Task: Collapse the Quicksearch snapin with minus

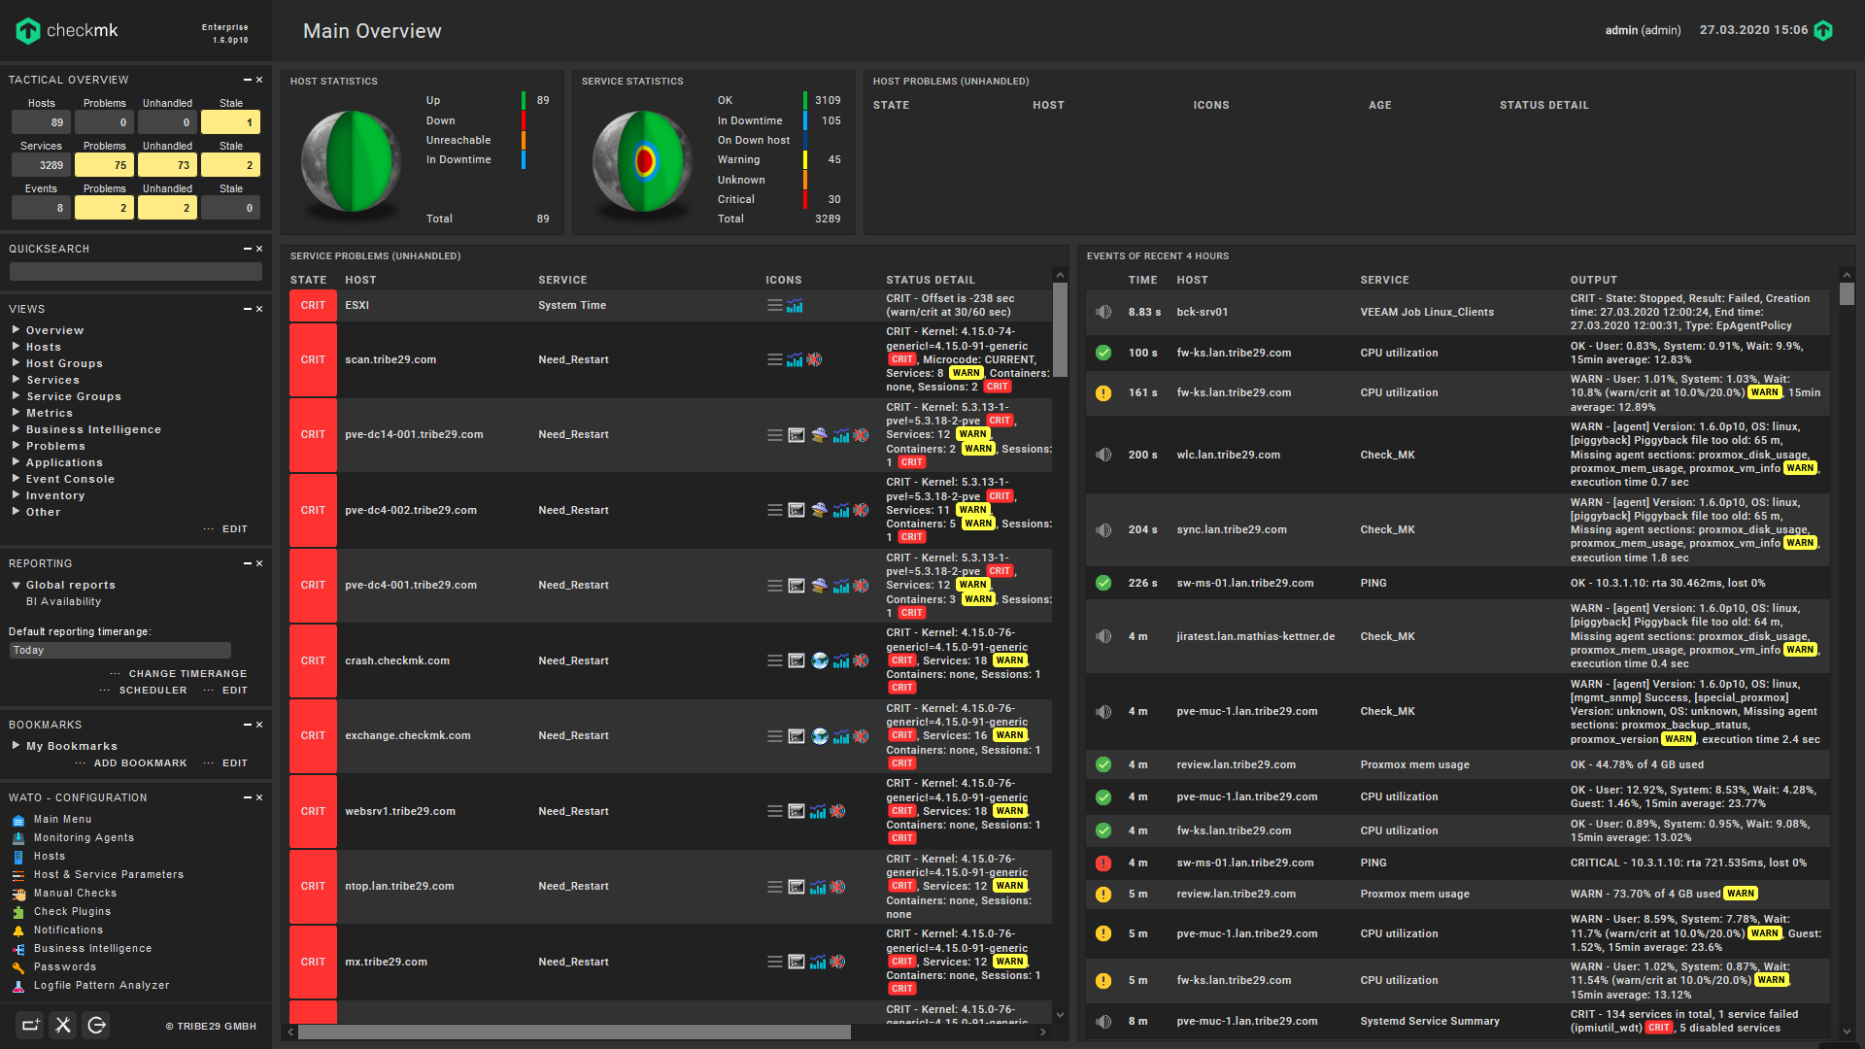Action: (x=247, y=249)
